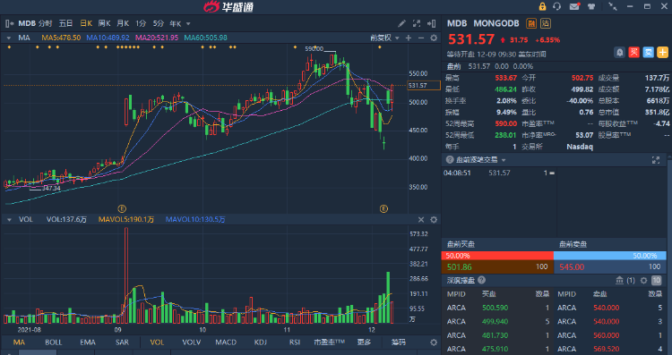
Task: Toggle the right sidebar collapse icon
Action: 432,23
